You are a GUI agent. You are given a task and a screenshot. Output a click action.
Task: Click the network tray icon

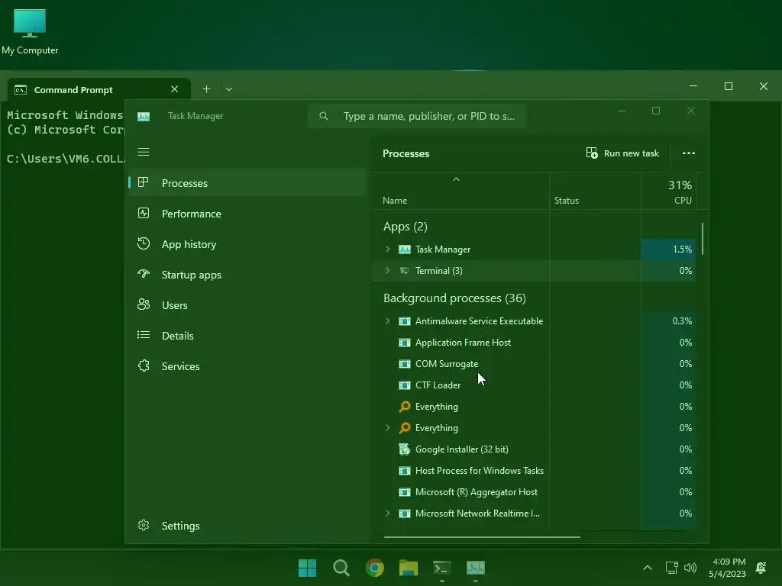tap(671, 568)
